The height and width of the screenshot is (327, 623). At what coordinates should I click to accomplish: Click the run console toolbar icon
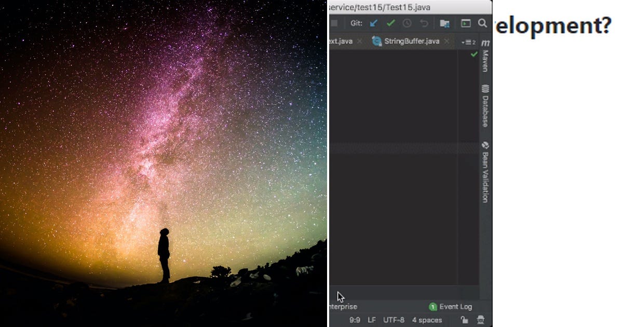tap(465, 23)
